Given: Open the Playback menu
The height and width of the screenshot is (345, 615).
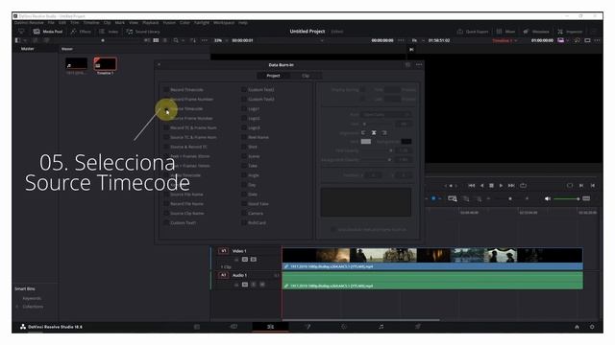Looking at the screenshot, I should pyautogui.click(x=151, y=23).
